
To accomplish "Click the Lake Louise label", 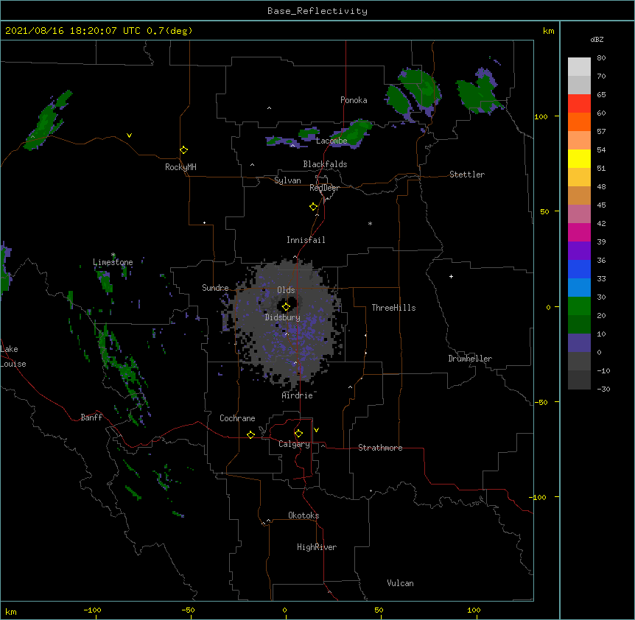I will (x=13, y=356).
